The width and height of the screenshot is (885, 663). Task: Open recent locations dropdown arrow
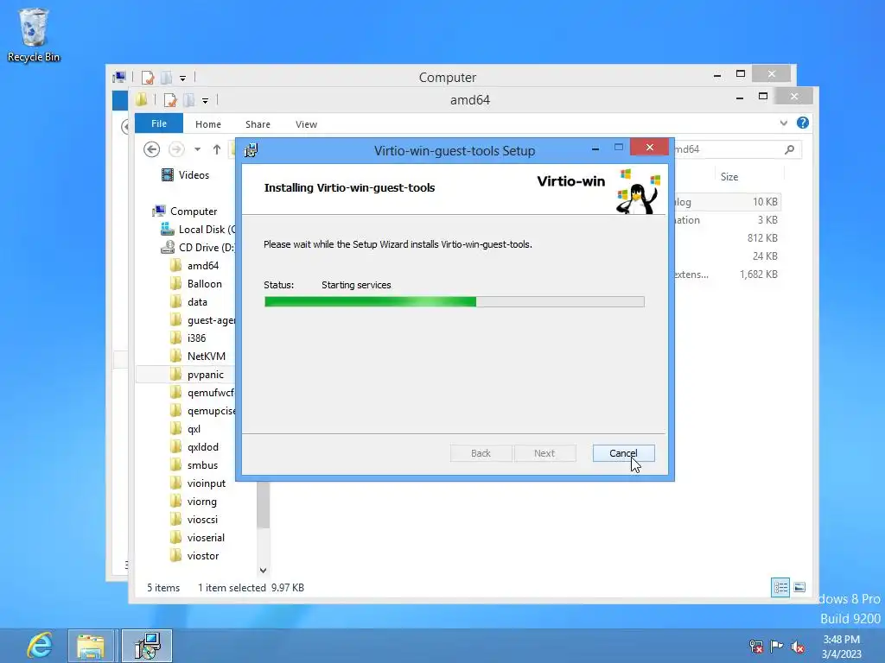197,149
